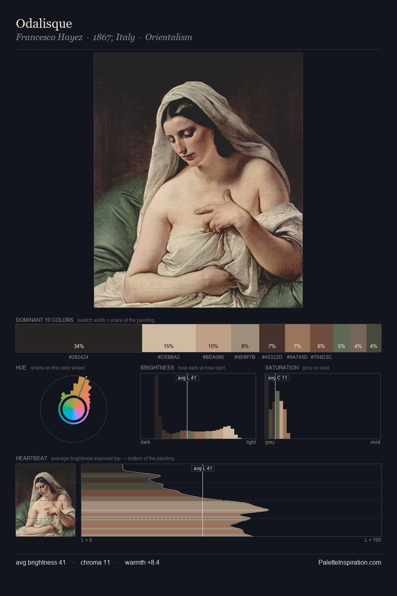
Task: Click the hex label #704D3C
Action: 321,357
